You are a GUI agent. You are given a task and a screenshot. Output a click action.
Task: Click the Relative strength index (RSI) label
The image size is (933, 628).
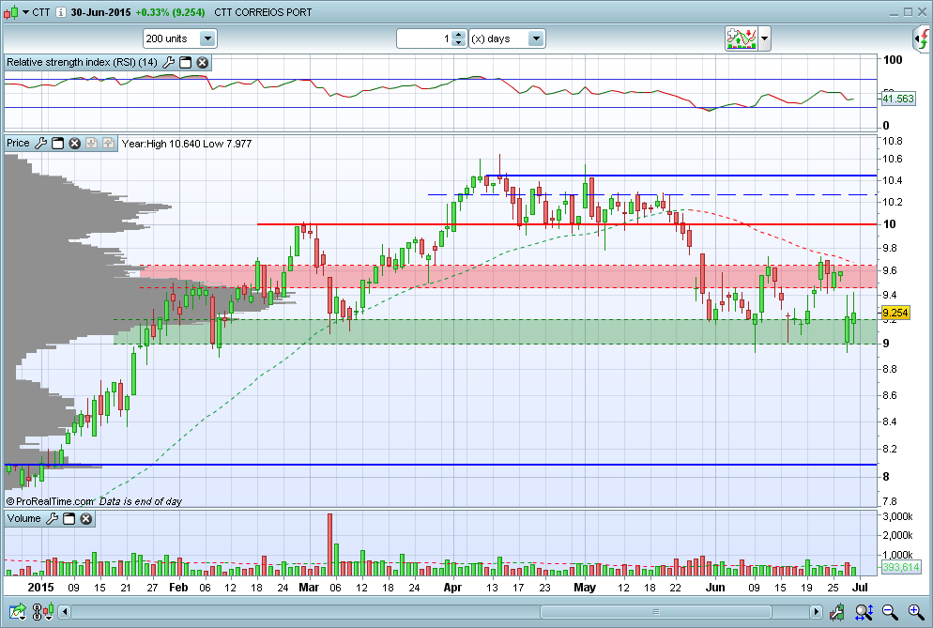[82, 62]
